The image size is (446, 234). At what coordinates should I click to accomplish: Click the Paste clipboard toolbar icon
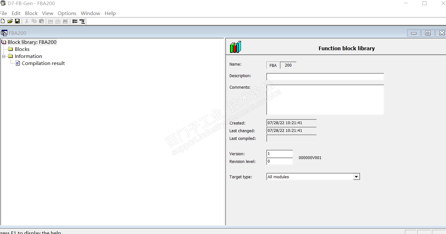tap(41, 21)
